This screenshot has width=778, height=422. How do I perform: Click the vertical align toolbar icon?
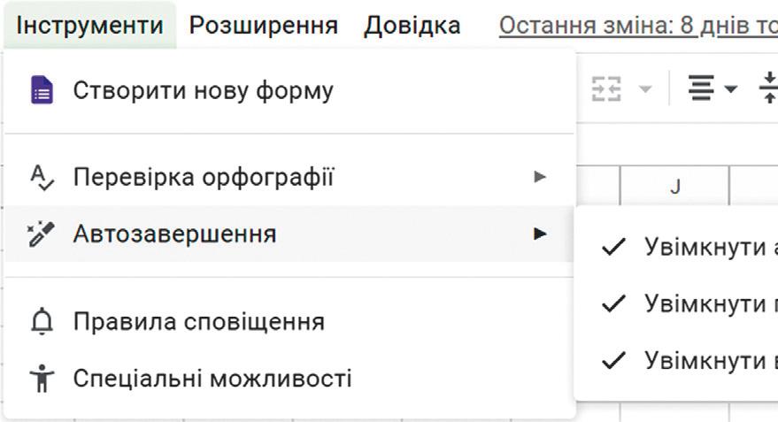[x=768, y=89]
